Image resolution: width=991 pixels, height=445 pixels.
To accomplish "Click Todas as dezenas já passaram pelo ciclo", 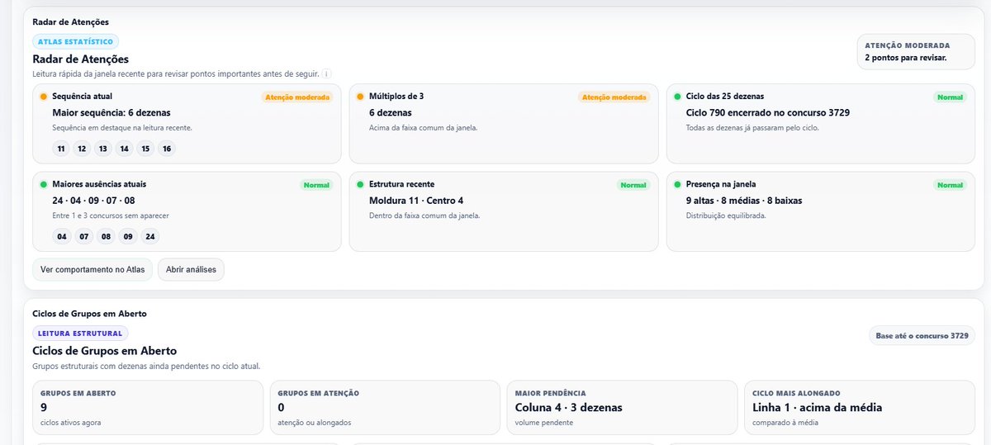I will (x=751, y=128).
